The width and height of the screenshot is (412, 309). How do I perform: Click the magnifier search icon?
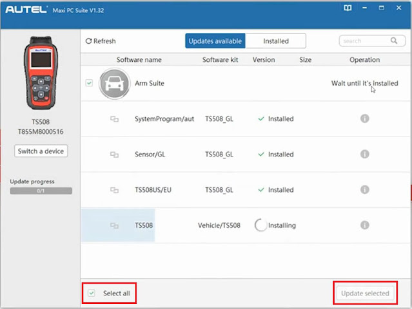[394, 41]
